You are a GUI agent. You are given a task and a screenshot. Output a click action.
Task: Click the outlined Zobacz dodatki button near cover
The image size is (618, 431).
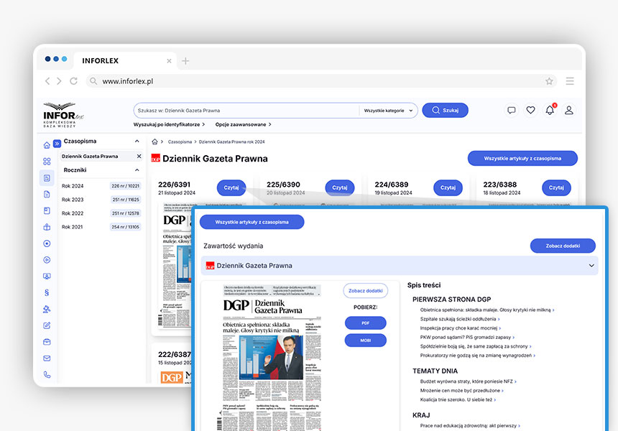(x=365, y=291)
